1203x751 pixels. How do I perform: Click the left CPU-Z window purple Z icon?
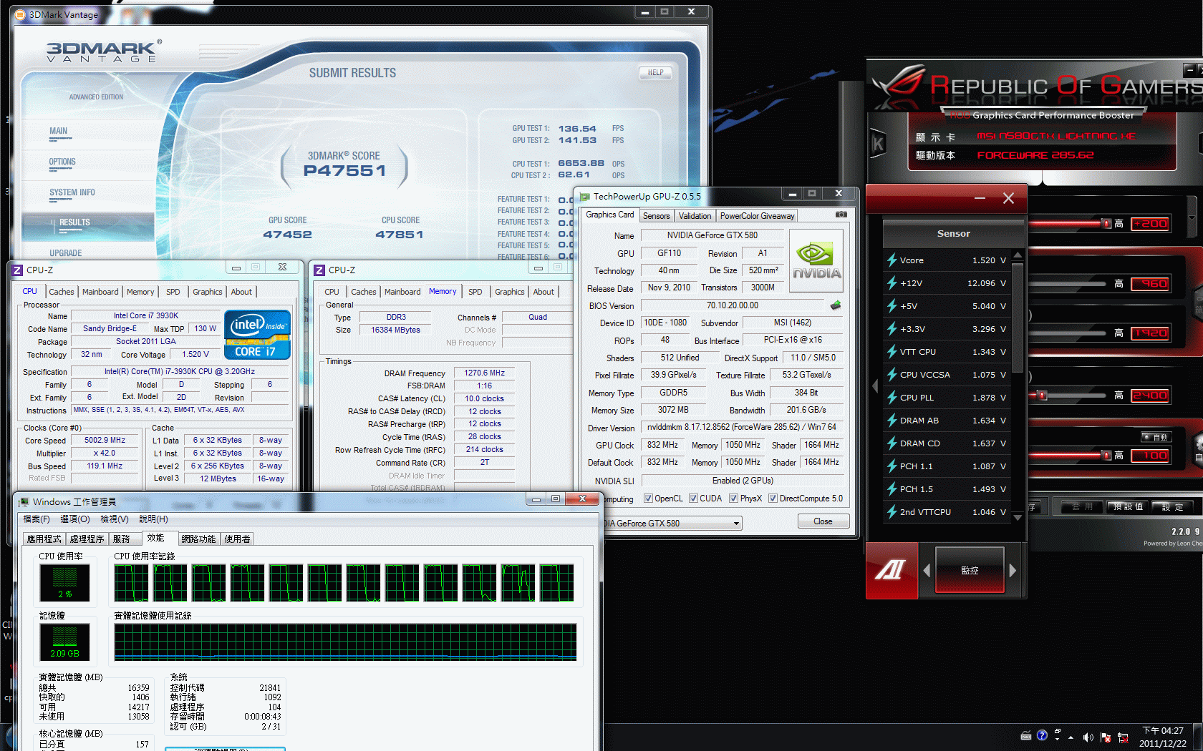click(18, 270)
